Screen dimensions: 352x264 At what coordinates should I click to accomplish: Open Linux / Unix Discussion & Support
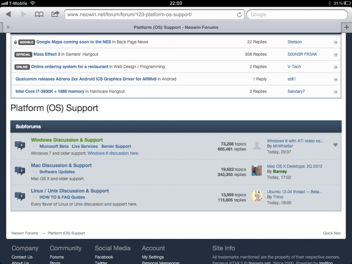point(70,191)
